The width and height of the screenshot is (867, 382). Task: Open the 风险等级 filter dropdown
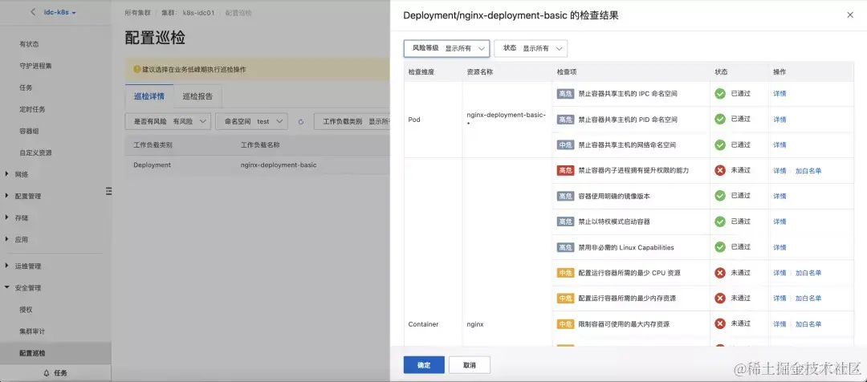point(447,49)
